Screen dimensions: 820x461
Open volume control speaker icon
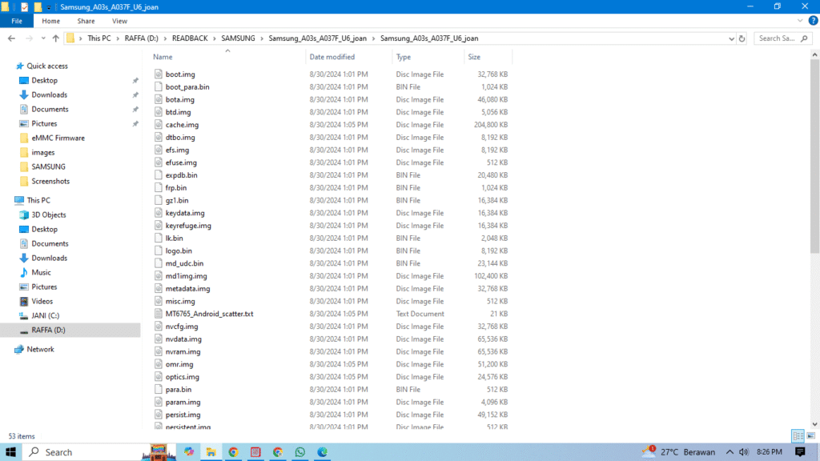point(744,452)
